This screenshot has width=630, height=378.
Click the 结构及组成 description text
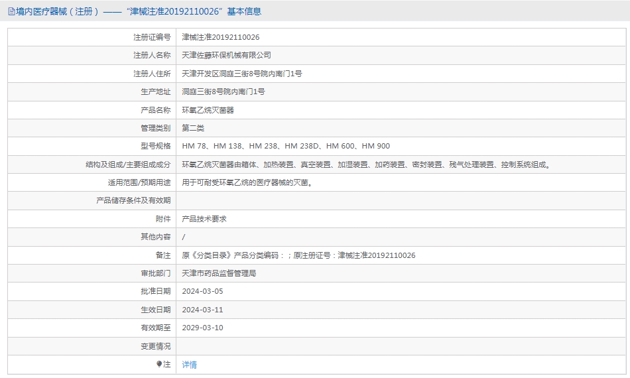[x=367, y=164]
